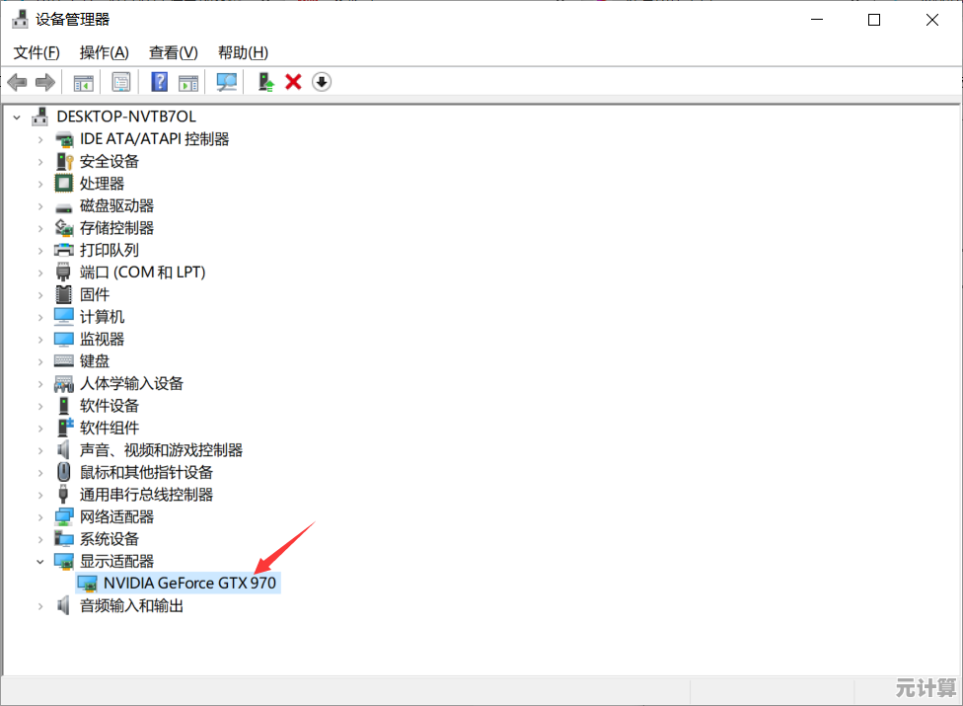Click the back arrow in the toolbar
Viewport: 963px width, 706px height.
tap(17, 82)
